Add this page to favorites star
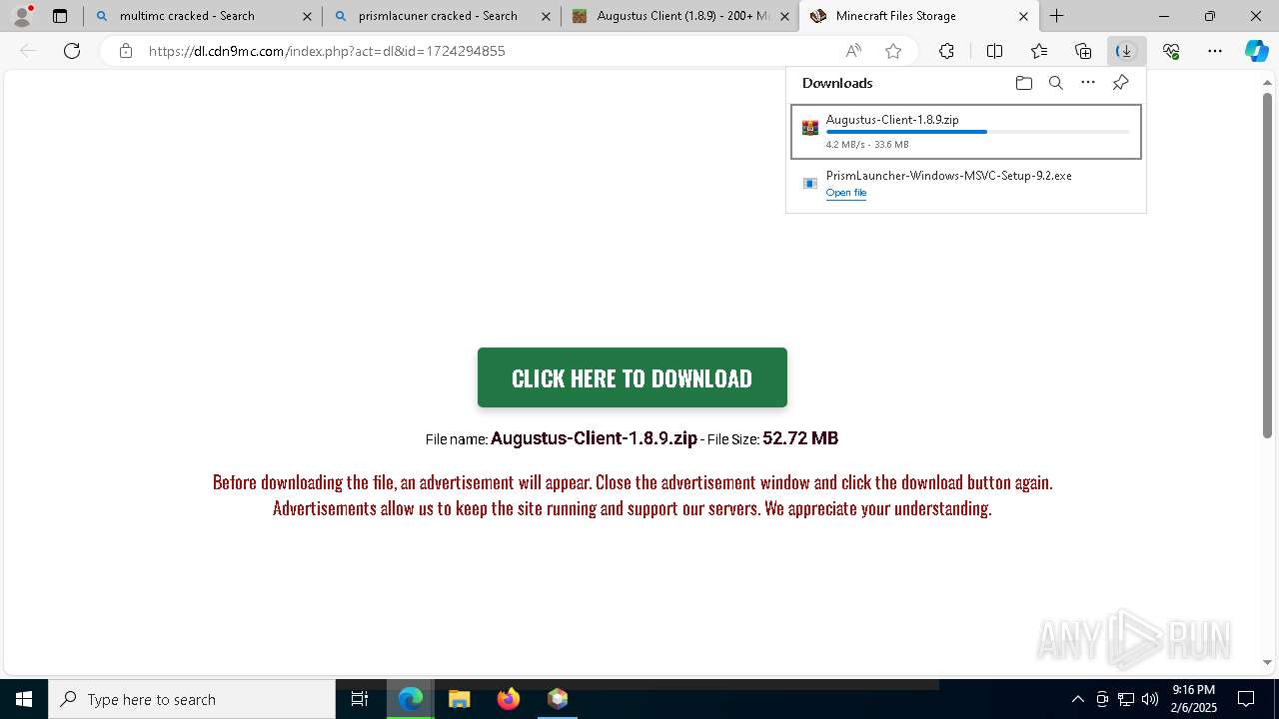The image size is (1279, 719). [893, 51]
